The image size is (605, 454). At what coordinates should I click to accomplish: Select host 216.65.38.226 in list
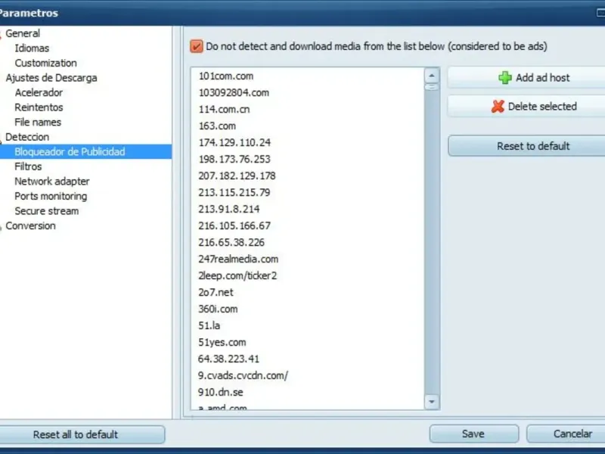coord(231,242)
